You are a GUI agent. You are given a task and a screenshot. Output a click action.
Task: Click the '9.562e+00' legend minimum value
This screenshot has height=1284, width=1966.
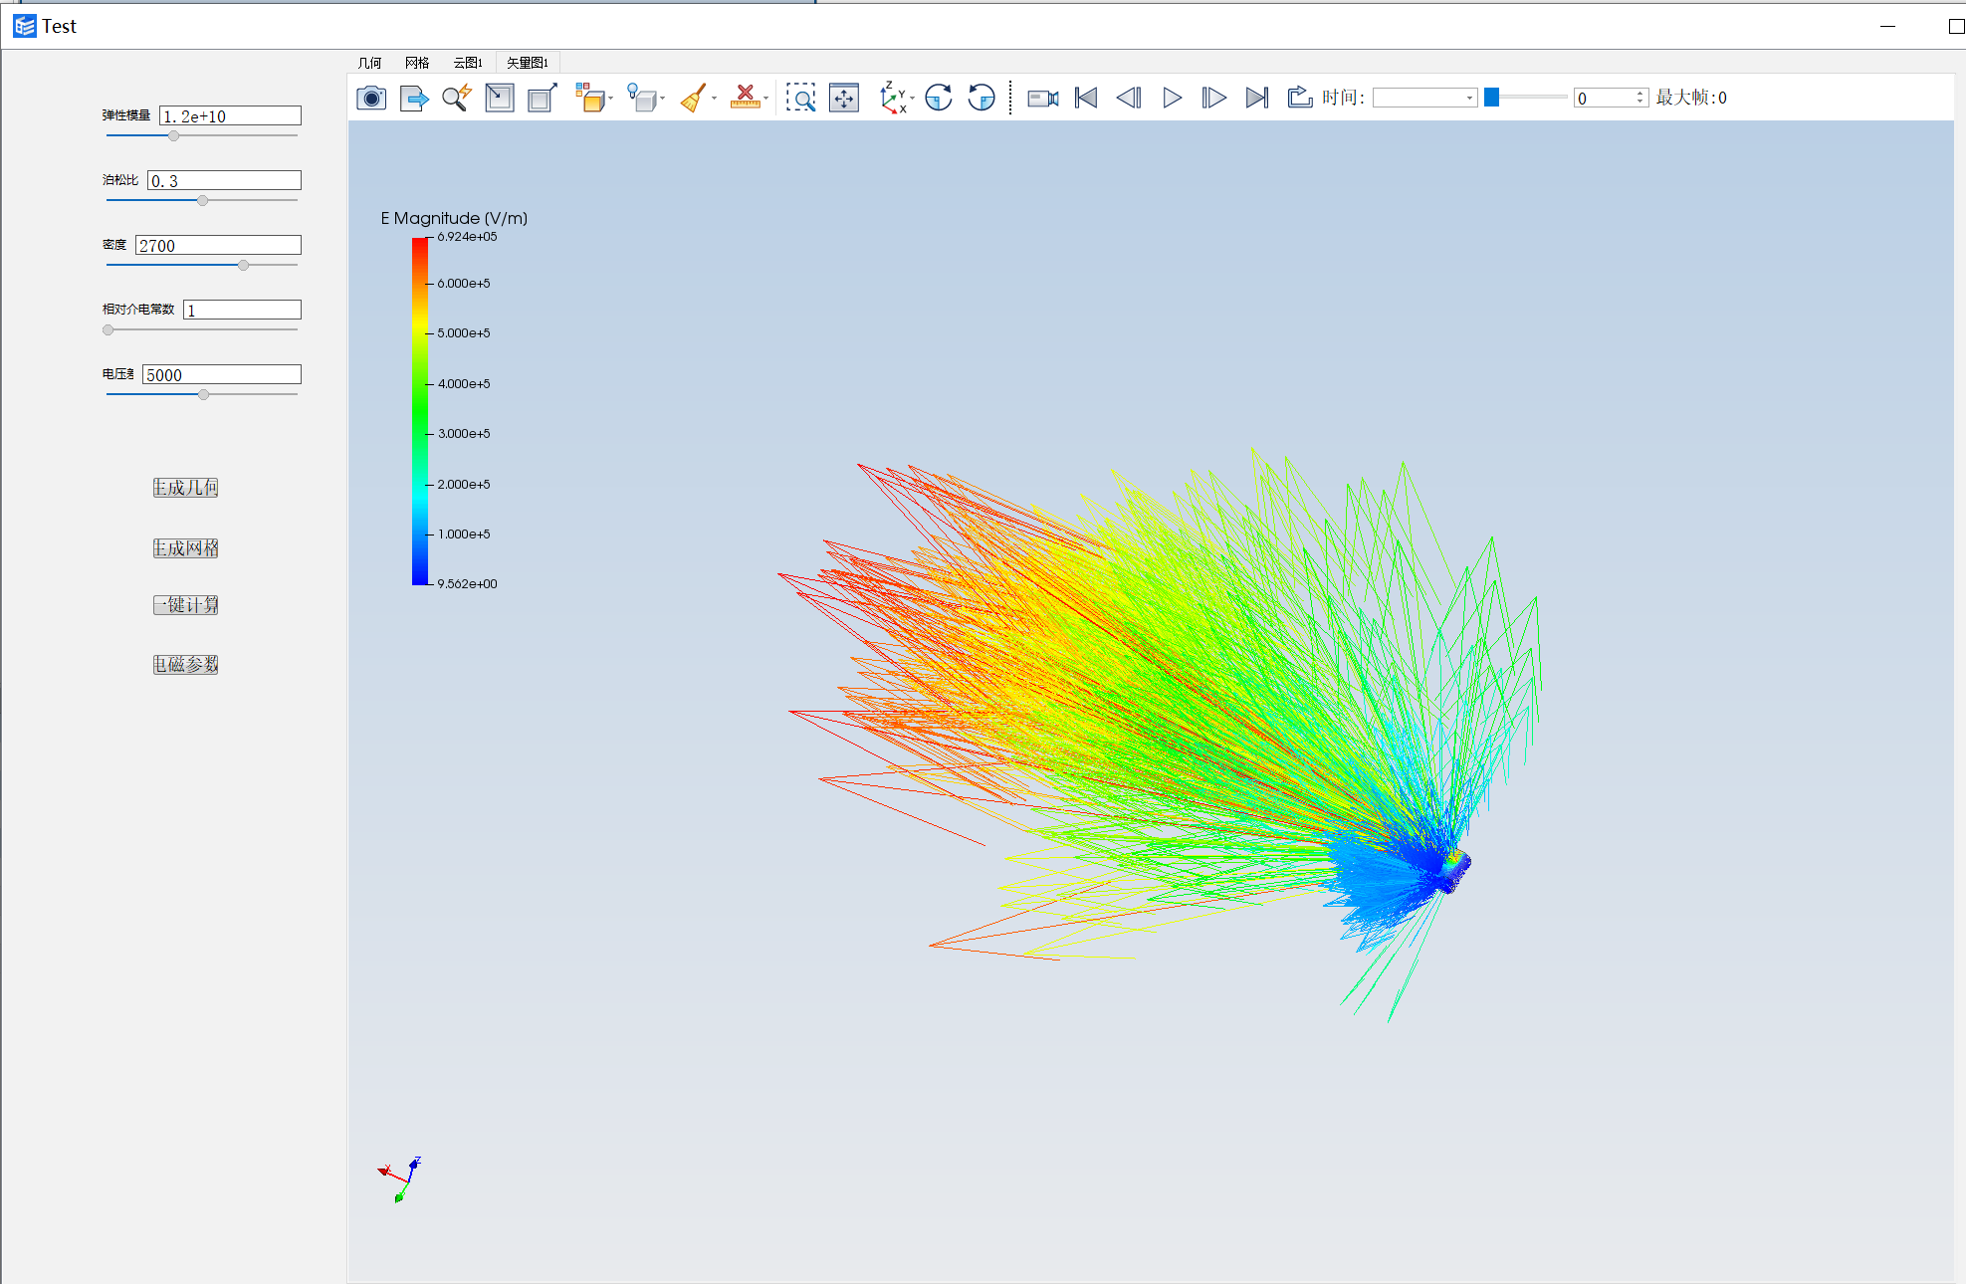pyautogui.click(x=467, y=584)
